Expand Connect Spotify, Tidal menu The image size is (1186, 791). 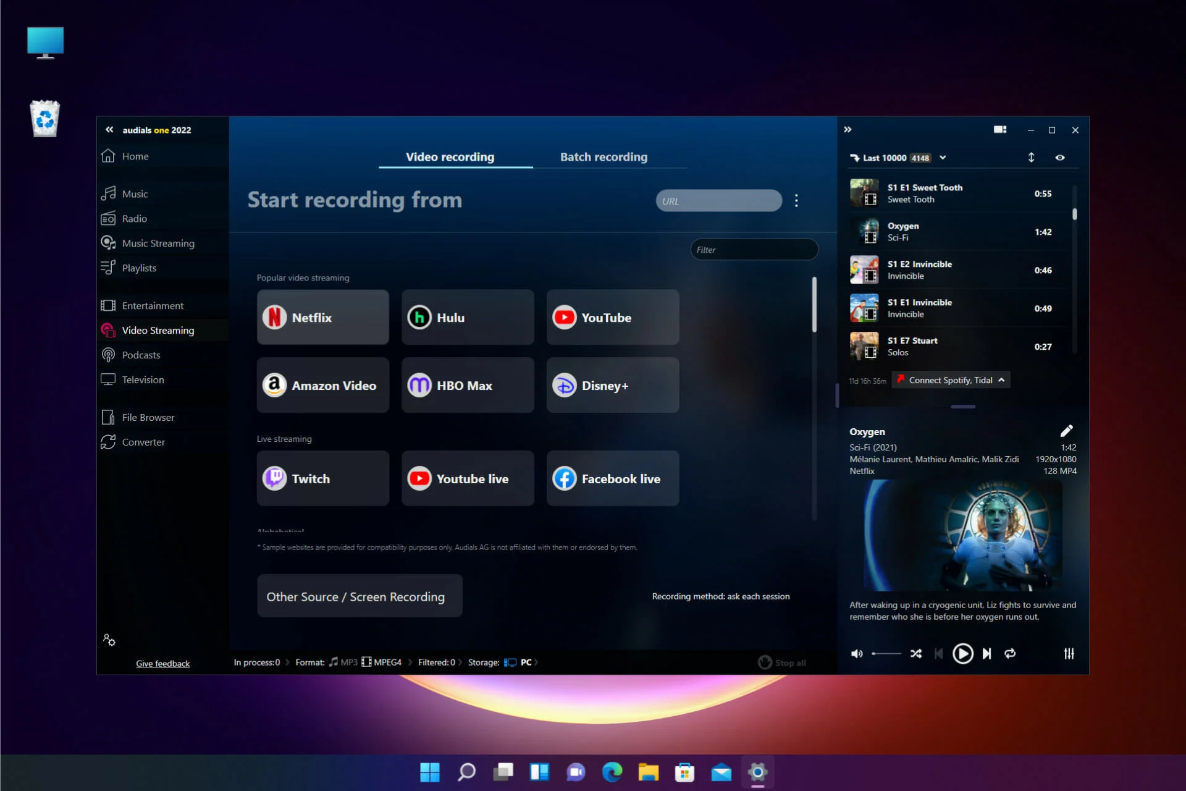pyautogui.click(x=951, y=380)
